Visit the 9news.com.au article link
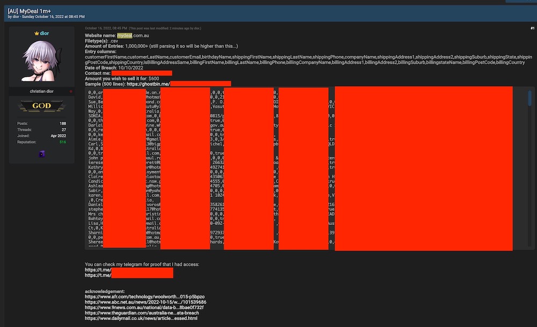Screen dimensions: 537x327 point(144,308)
